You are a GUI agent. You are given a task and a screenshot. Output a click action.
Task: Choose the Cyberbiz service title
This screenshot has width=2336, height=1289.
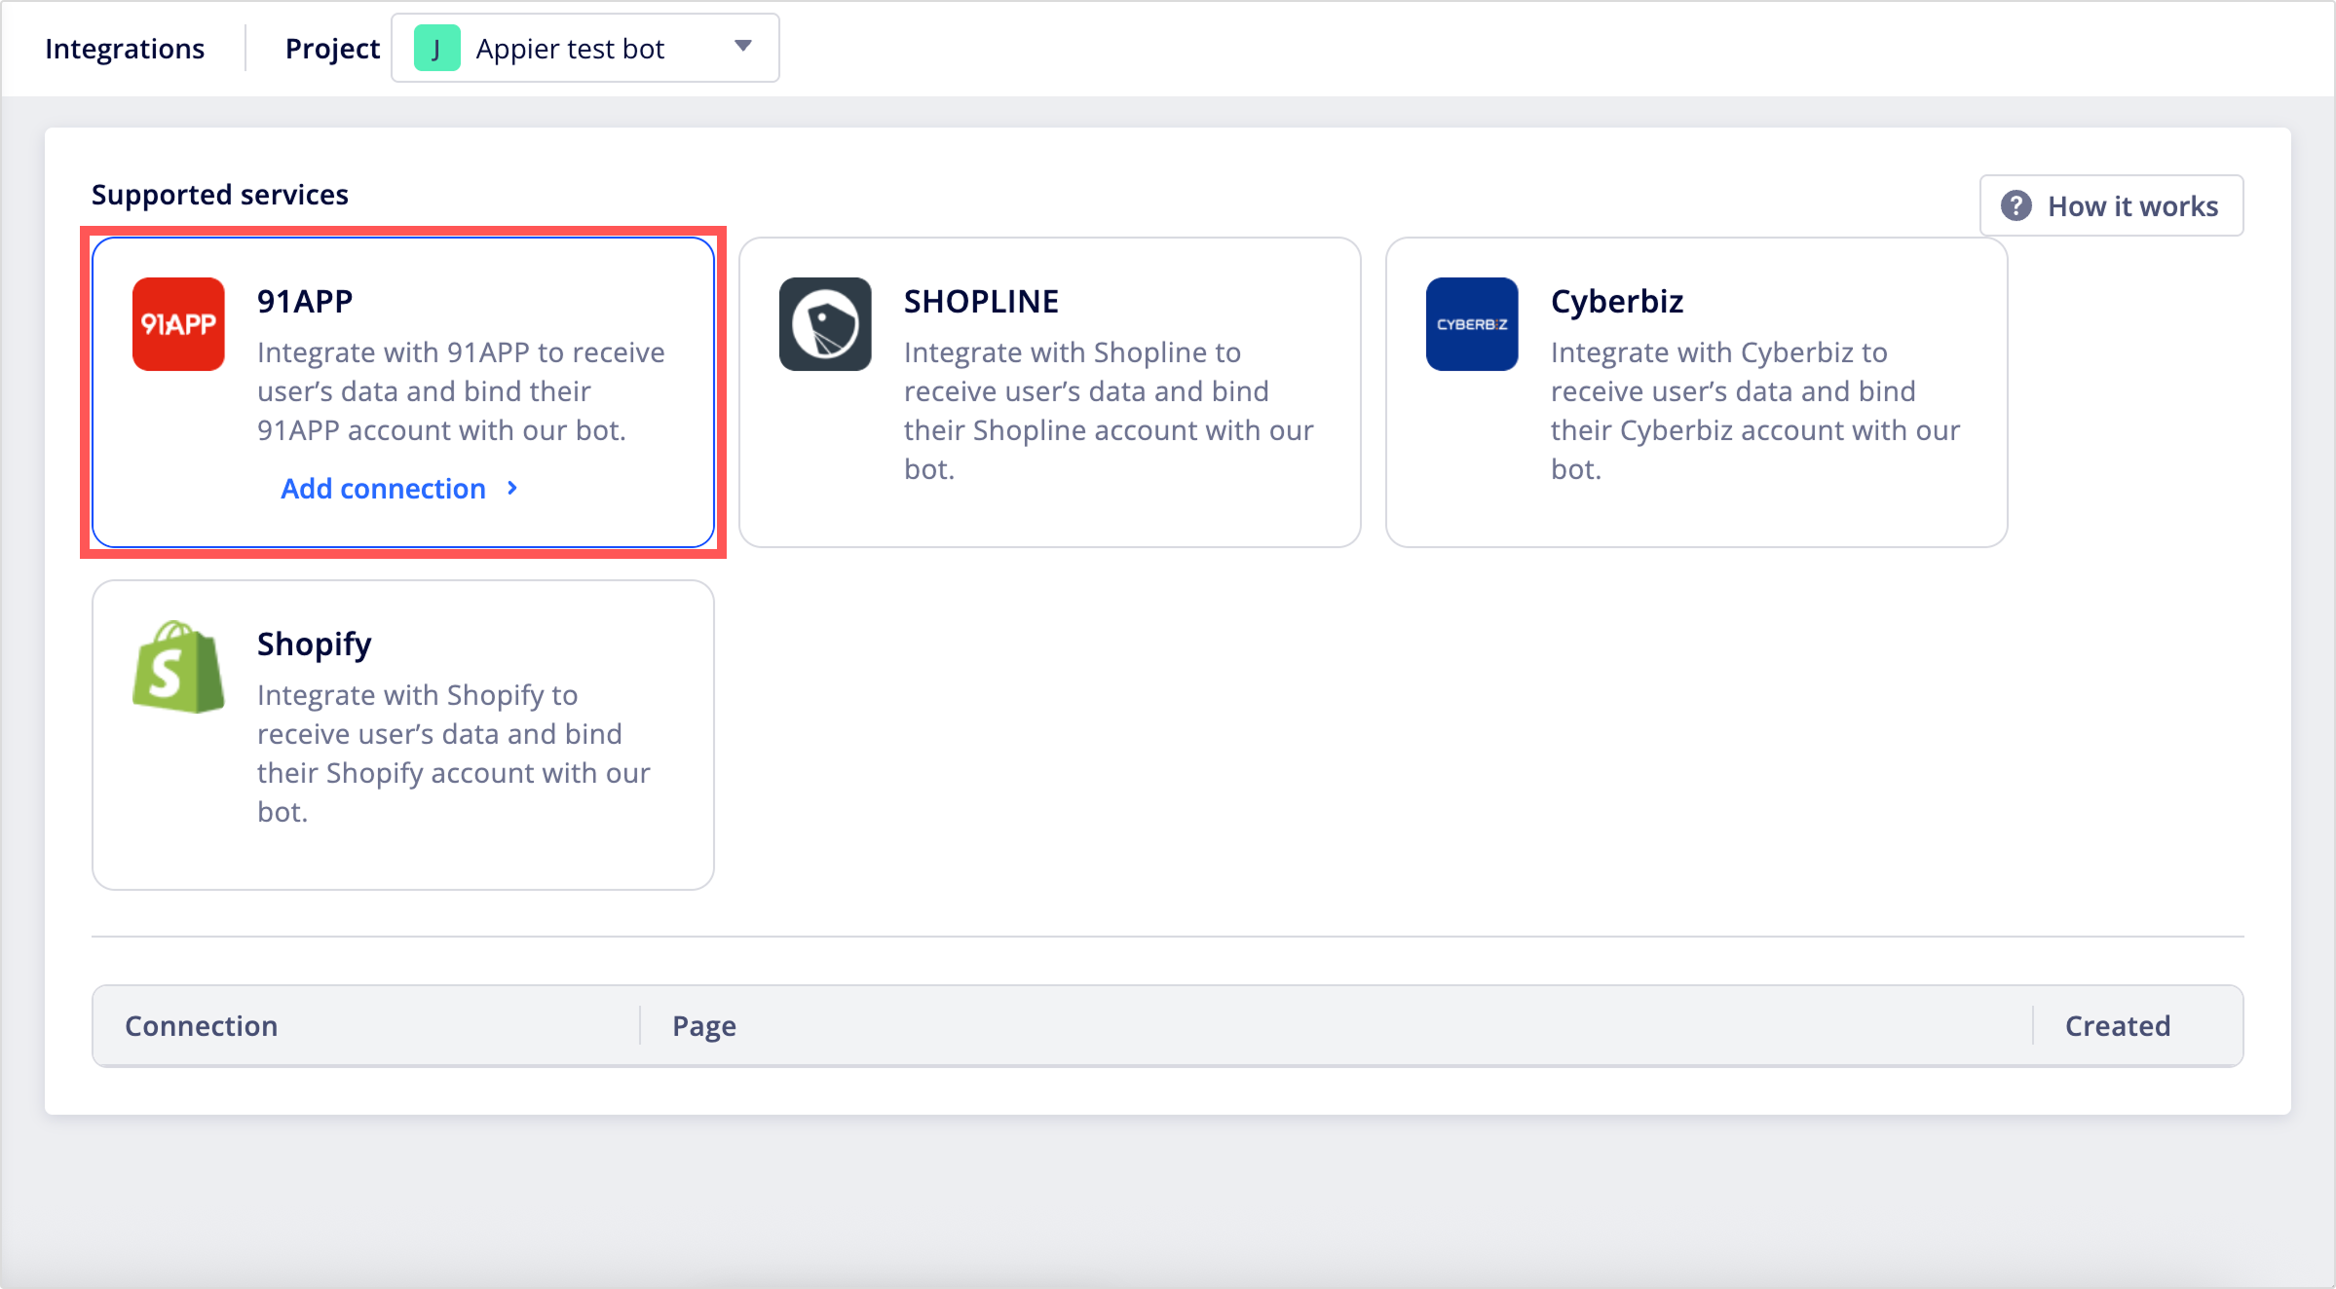click(1617, 302)
